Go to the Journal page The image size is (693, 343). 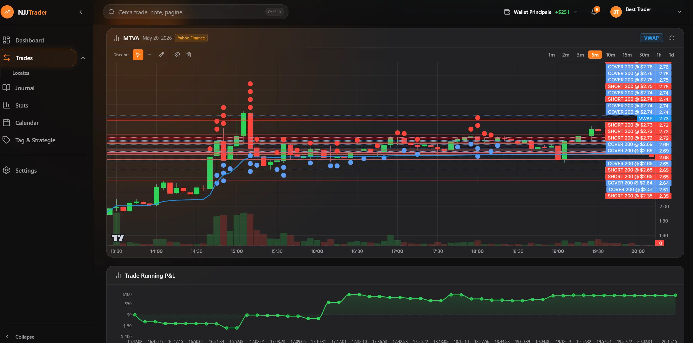pos(25,88)
